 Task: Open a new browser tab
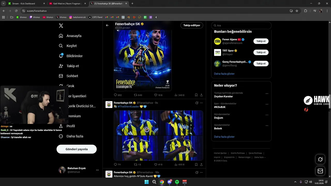click(x=132, y=4)
